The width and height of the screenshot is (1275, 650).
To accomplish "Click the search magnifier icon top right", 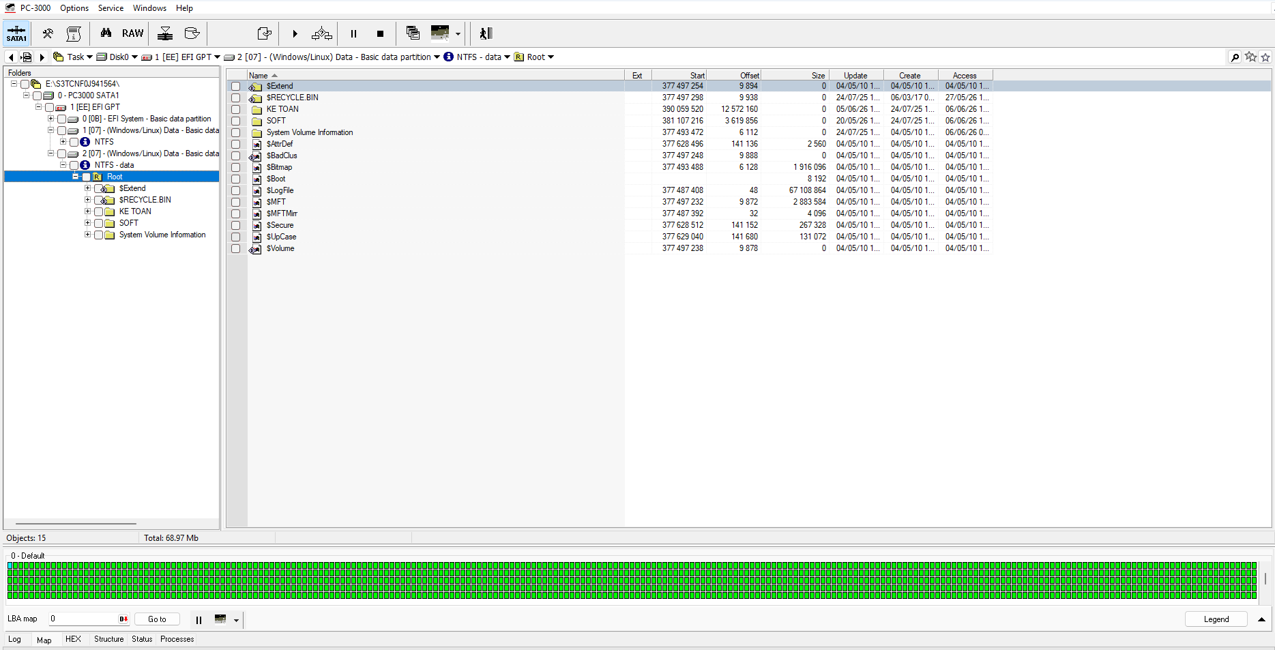I will click(x=1235, y=57).
